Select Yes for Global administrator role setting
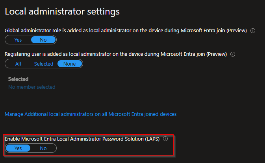The width and height of the screenshot is (265, 163). click(18, 40)
